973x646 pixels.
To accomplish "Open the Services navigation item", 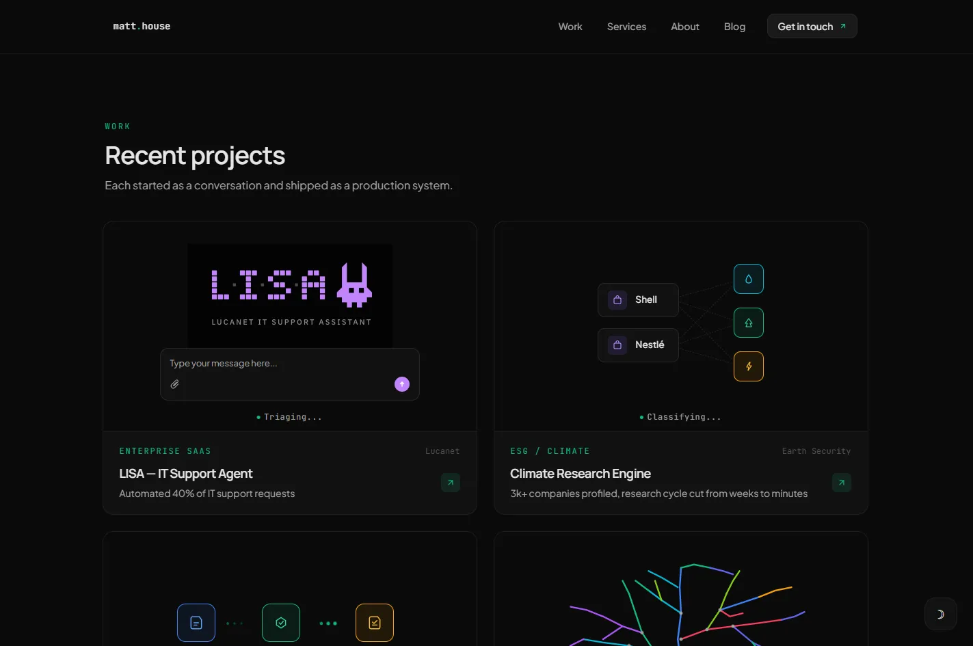I will pyautogui.click(x=626, y=27).
